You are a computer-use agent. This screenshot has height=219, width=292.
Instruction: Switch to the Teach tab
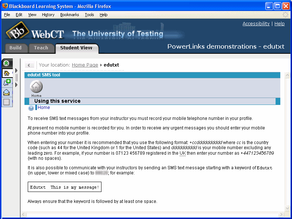(x=41, y=48)
